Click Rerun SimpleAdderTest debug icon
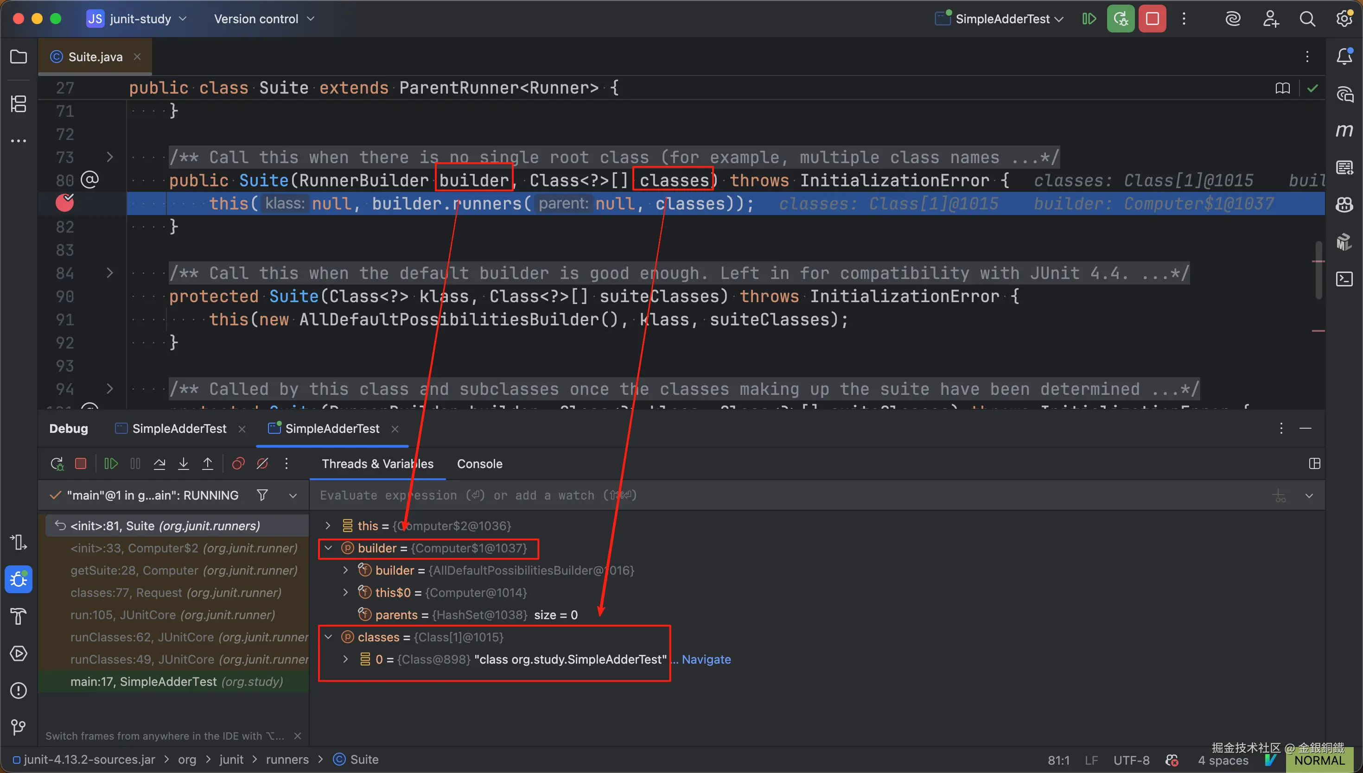Viewport: 1363px width, 773px height. [57, 463]
